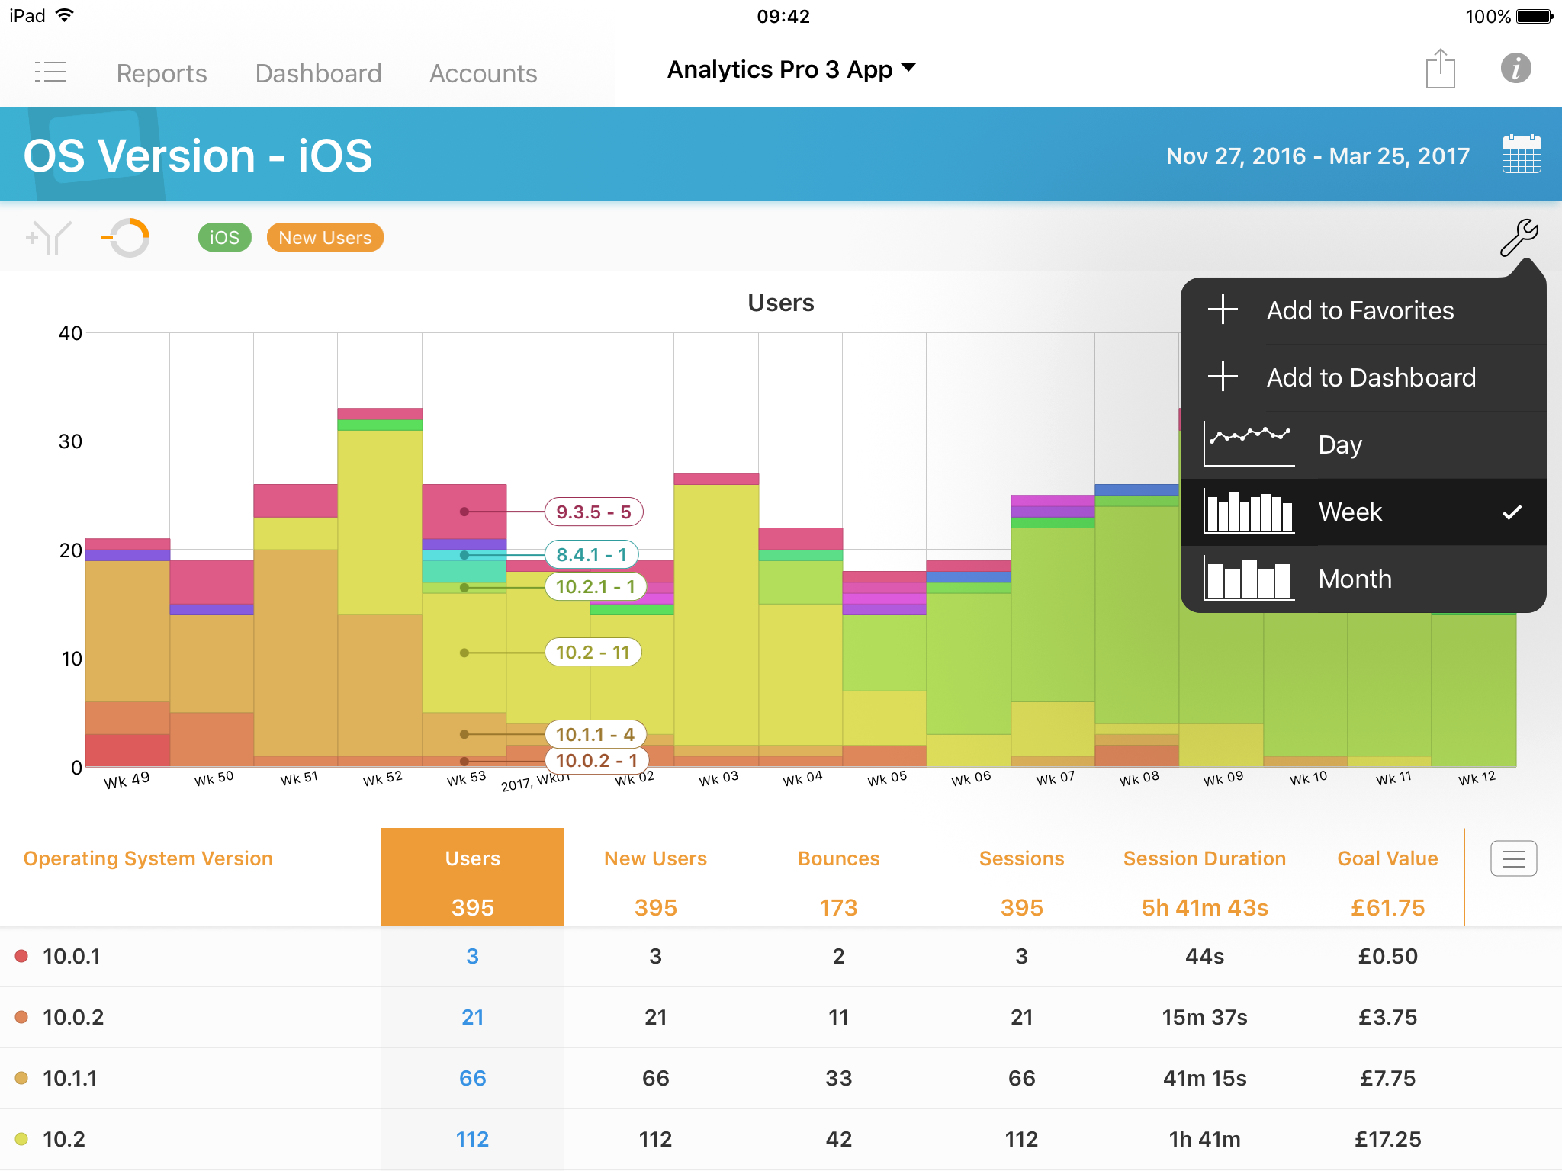This screenshot has width=1562, height=1171.
Task: Click the red 10.0.1 color dot
Action: [22, 956]
